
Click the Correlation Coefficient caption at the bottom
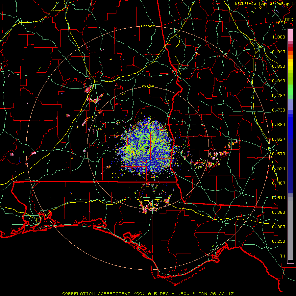(x=148, y=294)
